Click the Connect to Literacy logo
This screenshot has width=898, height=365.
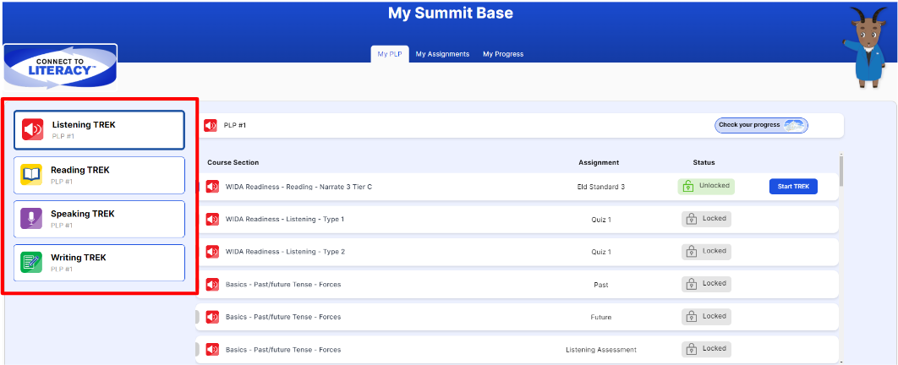[x=60, y=67]
